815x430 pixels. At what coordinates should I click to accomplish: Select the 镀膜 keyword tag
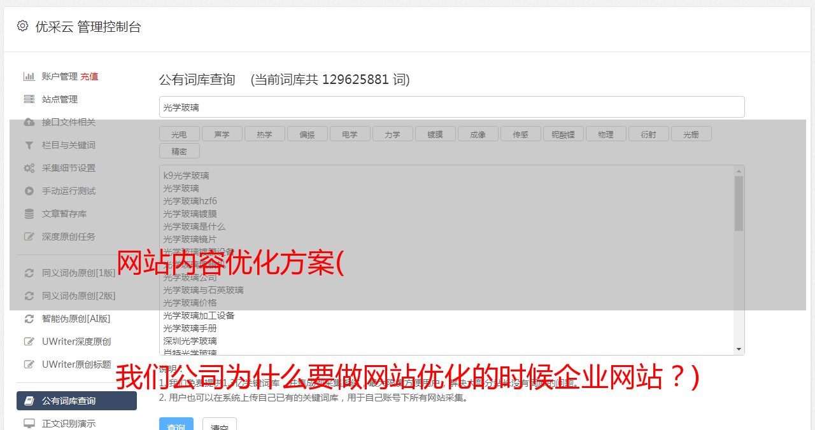435,134
